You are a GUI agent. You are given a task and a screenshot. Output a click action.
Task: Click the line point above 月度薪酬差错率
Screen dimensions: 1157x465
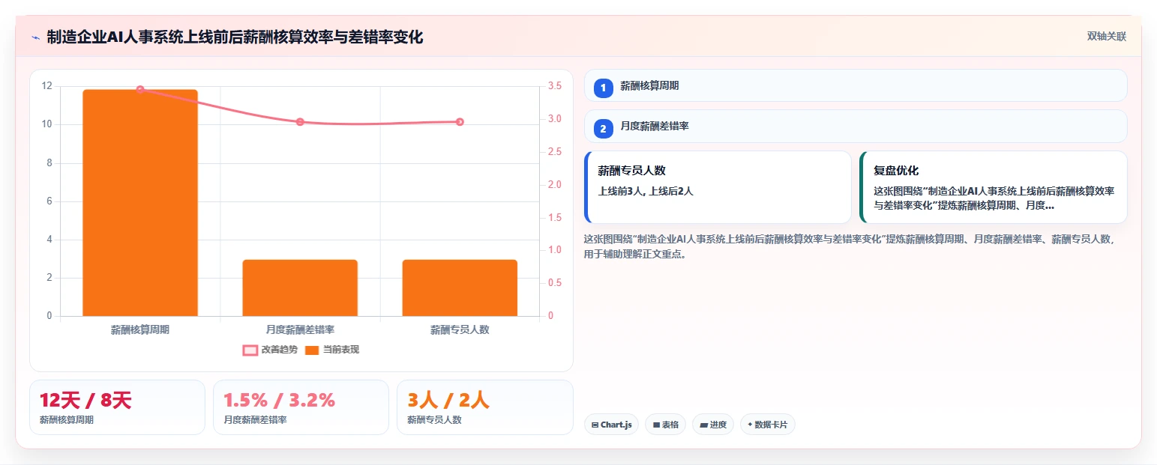point(300,122)
